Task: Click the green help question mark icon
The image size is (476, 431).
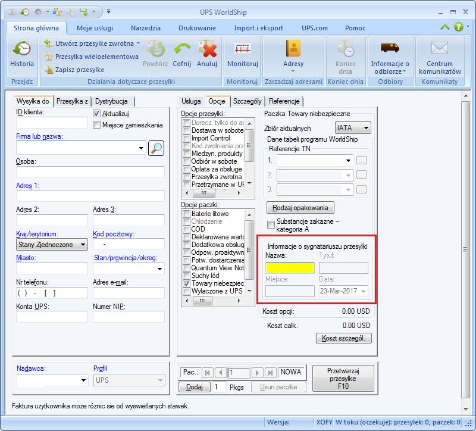Action: 459,27
